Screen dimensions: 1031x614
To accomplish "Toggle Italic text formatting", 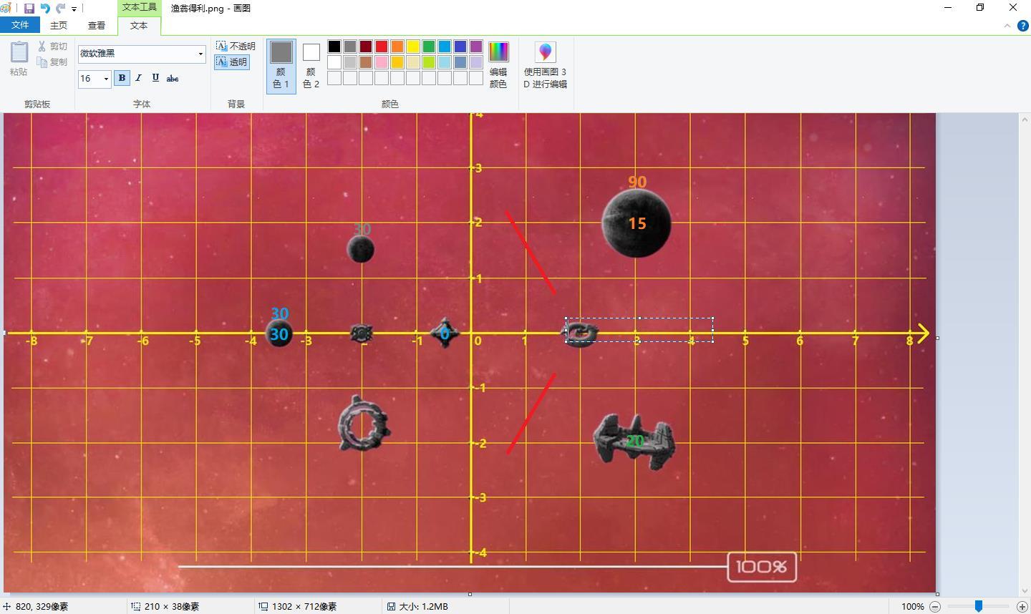I will (138, 78).
